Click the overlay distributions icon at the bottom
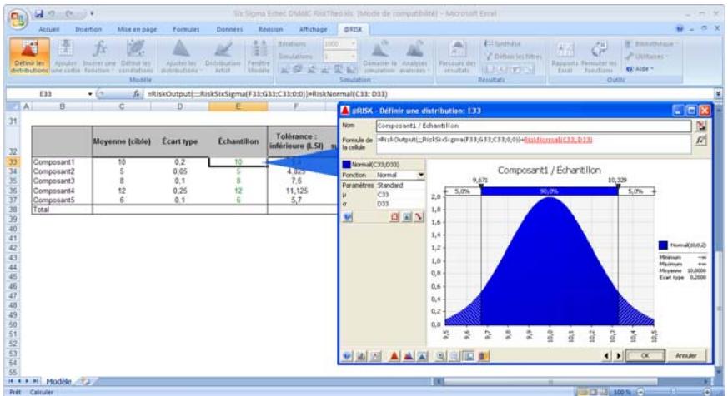The width and height of the screenshot is (728, 396). [409, 356]
